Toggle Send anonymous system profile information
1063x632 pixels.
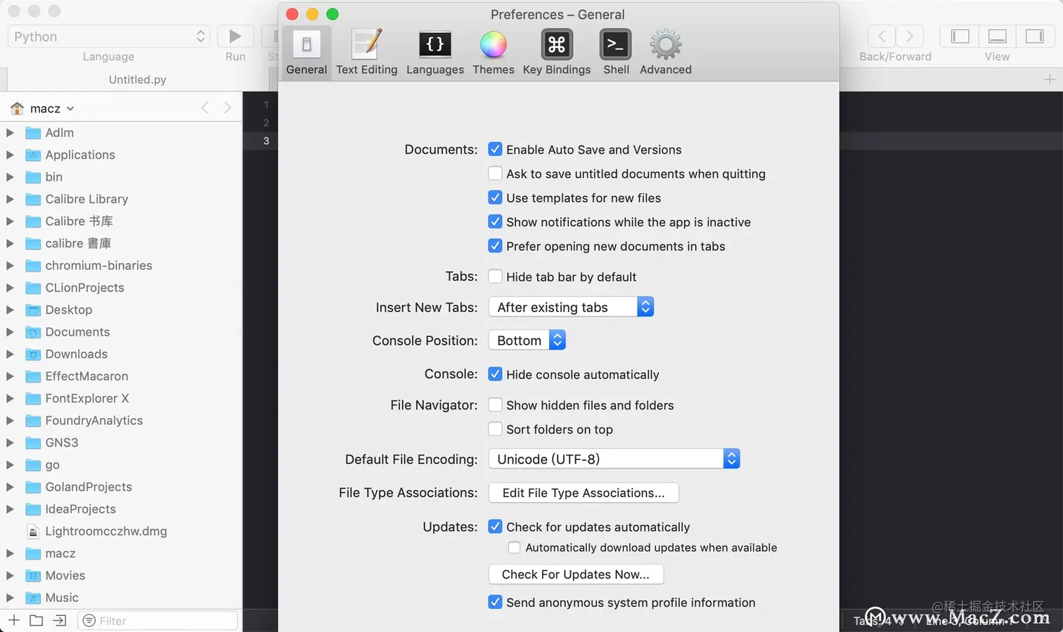tap(496, 602)
